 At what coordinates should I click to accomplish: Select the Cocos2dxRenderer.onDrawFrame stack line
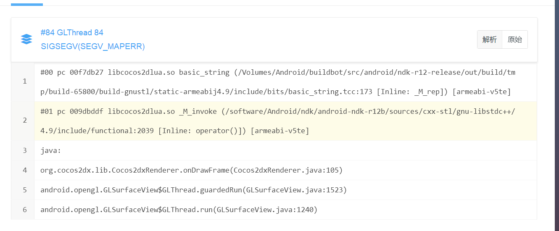[x=192, y=170]
